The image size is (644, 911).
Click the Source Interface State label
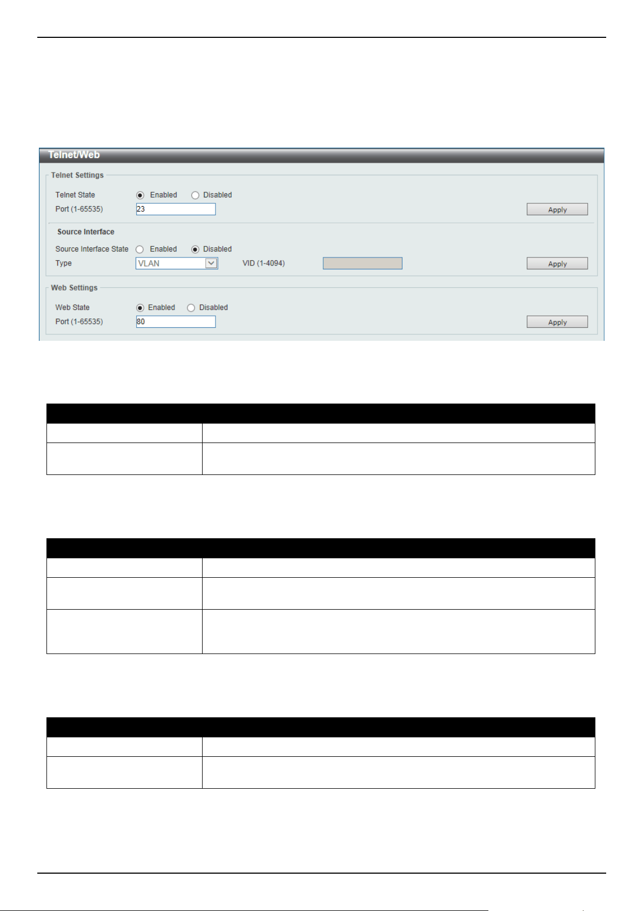click(x=92, y=249)
